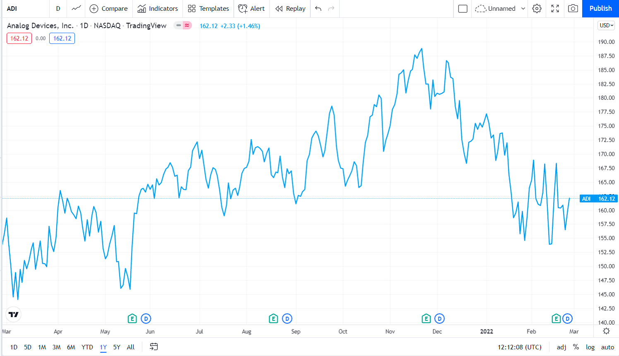Image resolution: width=619 pixels, height=356 pixels.
Task: Click the dividend D marker near December
Action: click(x=439, y=319)
